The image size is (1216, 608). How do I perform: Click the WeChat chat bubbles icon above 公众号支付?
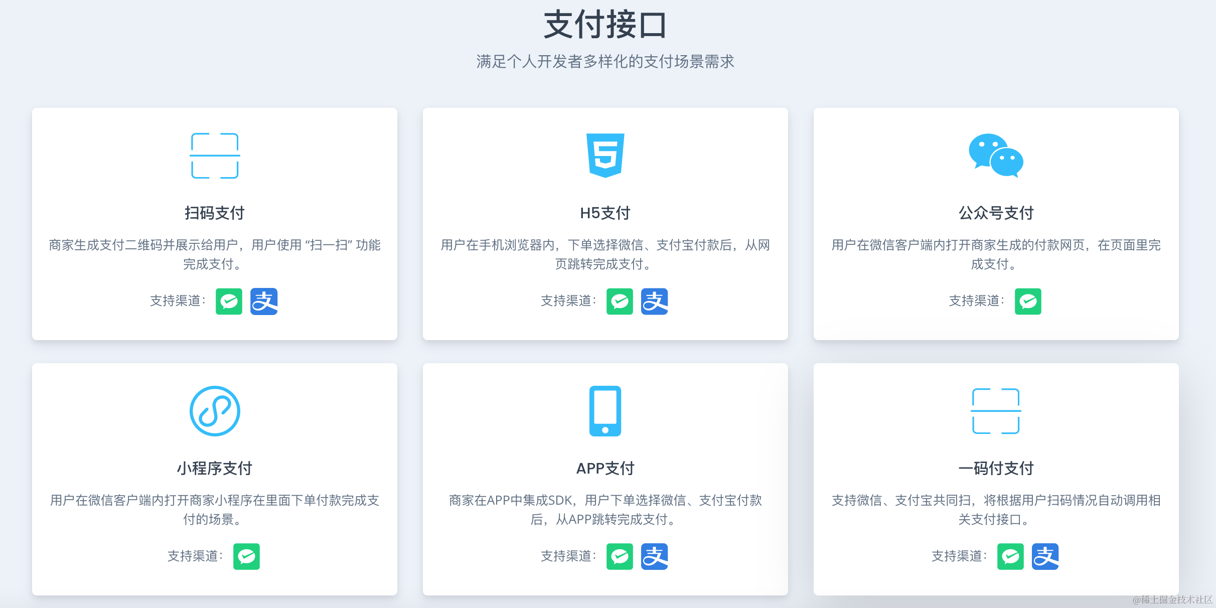[x=996, y=155]
